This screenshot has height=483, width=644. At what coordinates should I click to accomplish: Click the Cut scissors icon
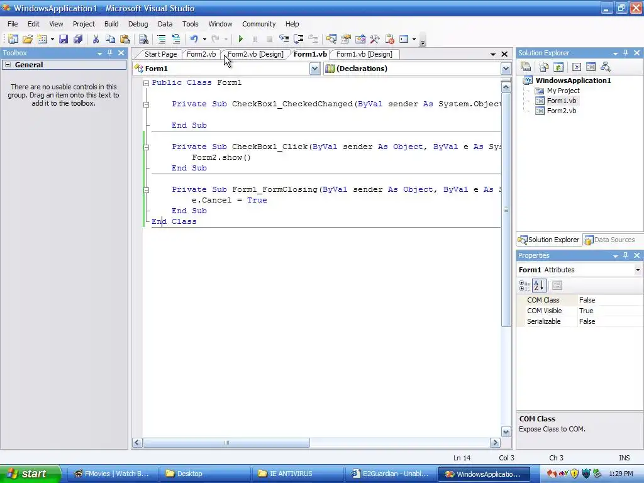(96, 39)
